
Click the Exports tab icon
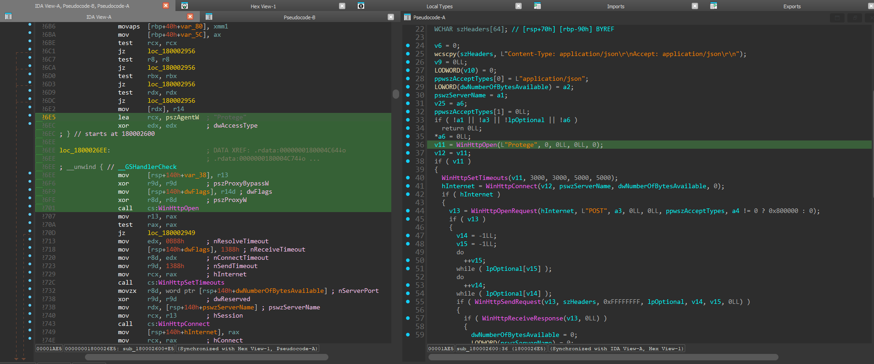click(714, 6)
